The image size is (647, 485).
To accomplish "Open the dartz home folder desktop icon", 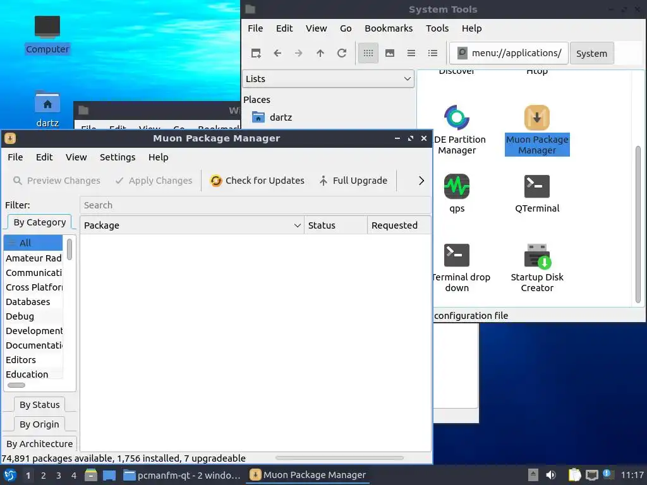I will click(47, 109).
